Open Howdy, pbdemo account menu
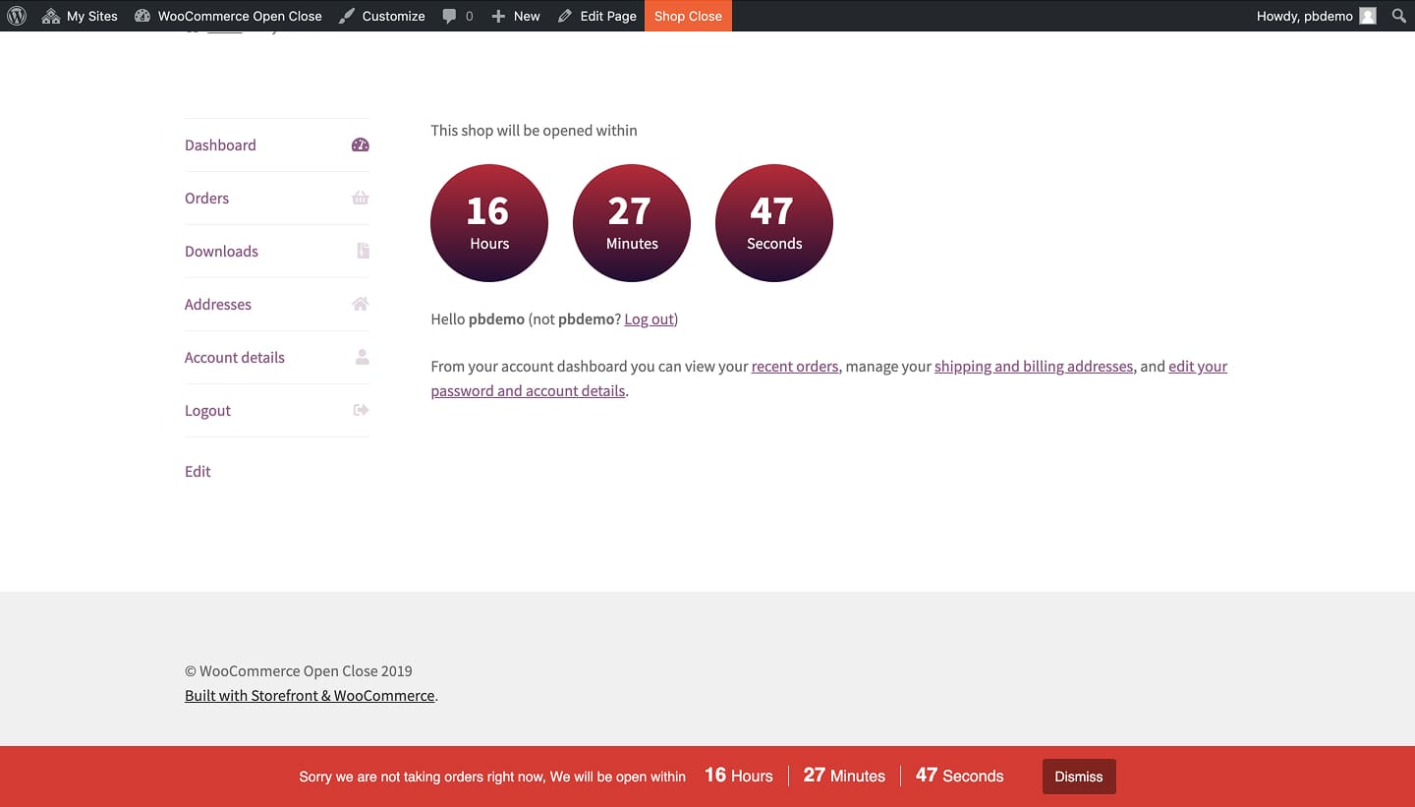 click(1316, 16)
